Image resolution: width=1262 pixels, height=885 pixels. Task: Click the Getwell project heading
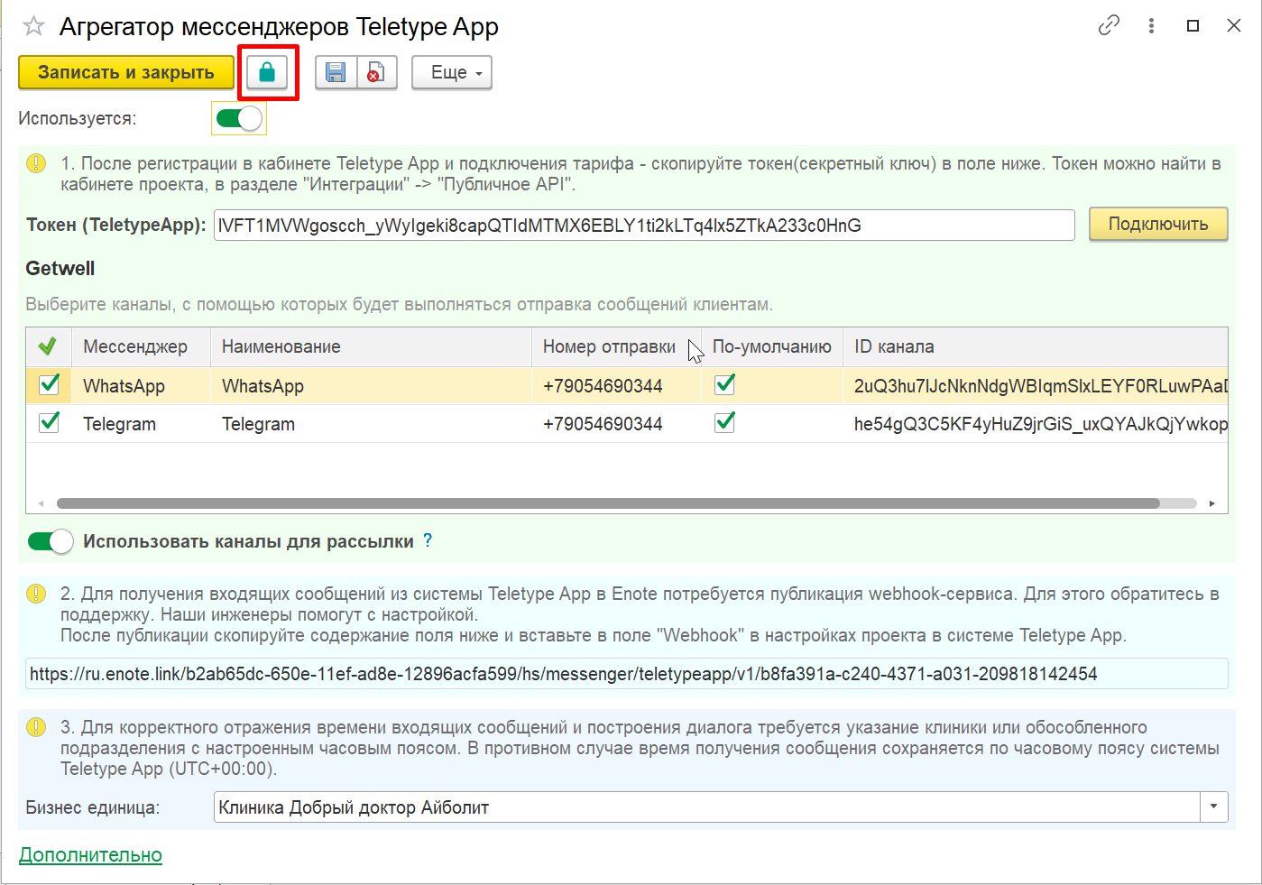(60, 268)
